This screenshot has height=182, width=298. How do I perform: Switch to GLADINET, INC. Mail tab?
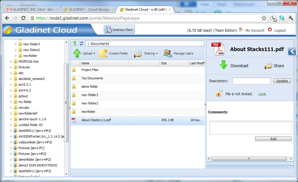pos(31,9)
